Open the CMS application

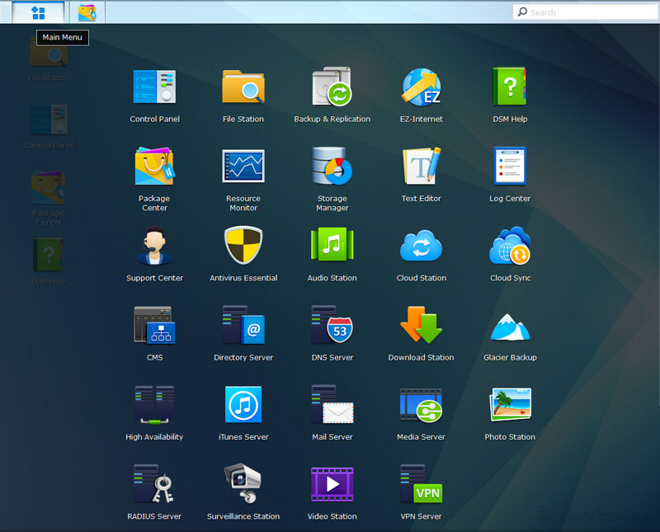[x=154, y=333]
